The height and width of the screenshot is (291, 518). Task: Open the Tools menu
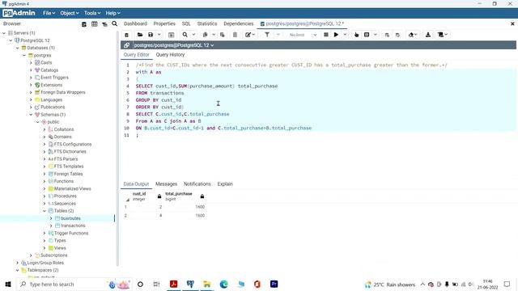[91, 13]
